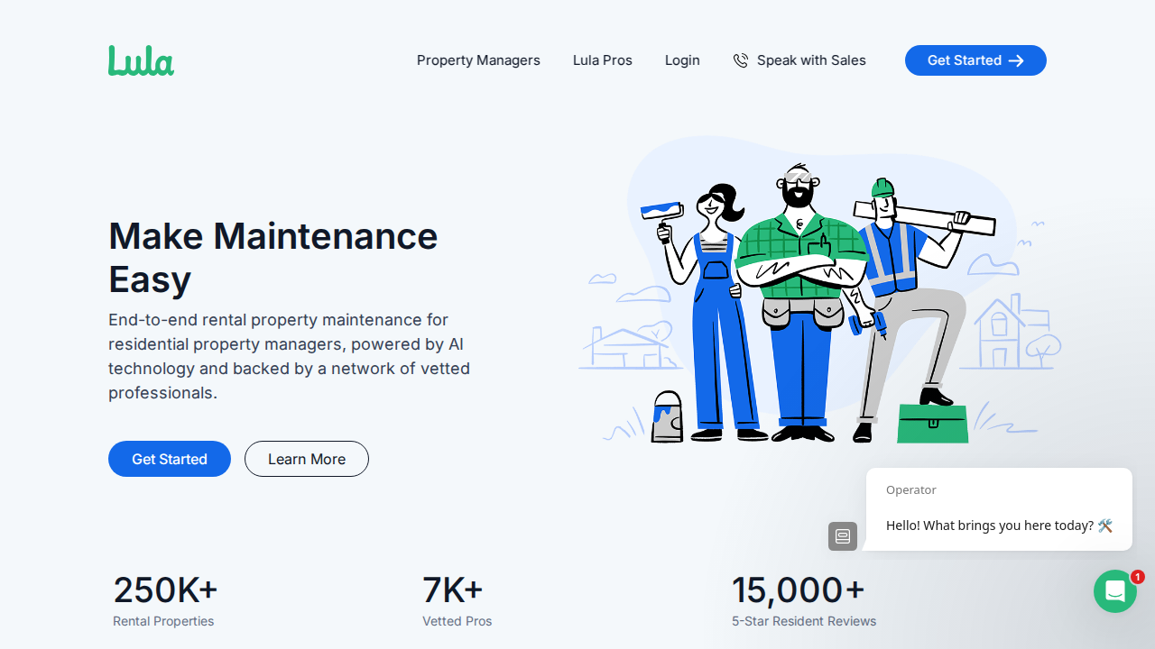
Task: Open the Property Managers menu item
Action: tap(478, 60)
